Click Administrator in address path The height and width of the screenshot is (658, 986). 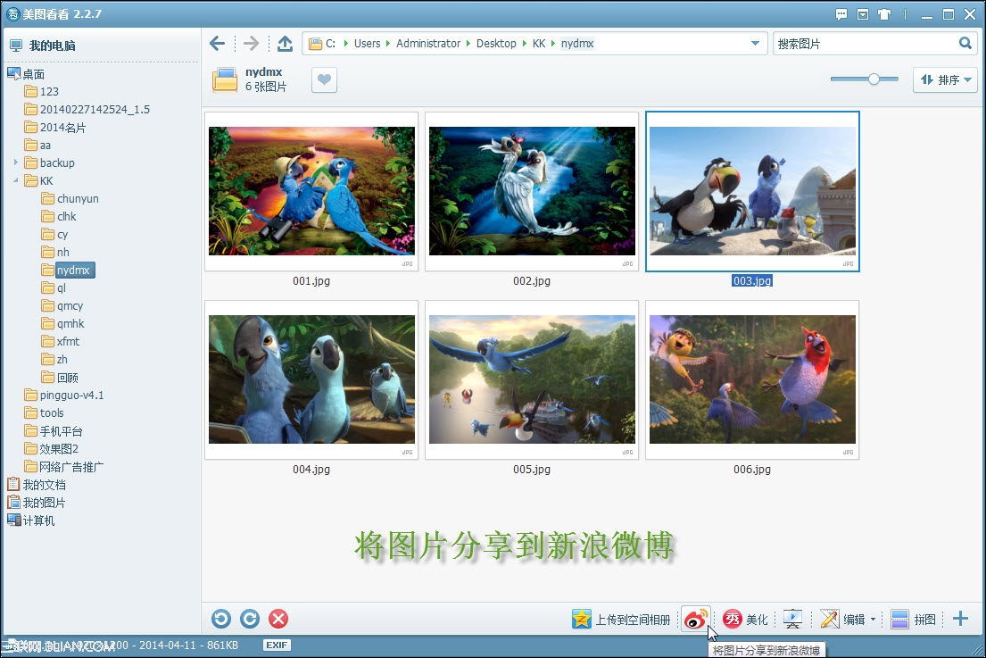pos(428,44)
